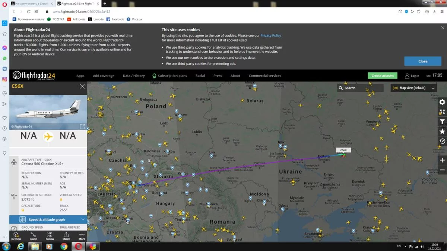Open Opera sidebar settings gear
The image size is (447, 251).
coord(4,139)
